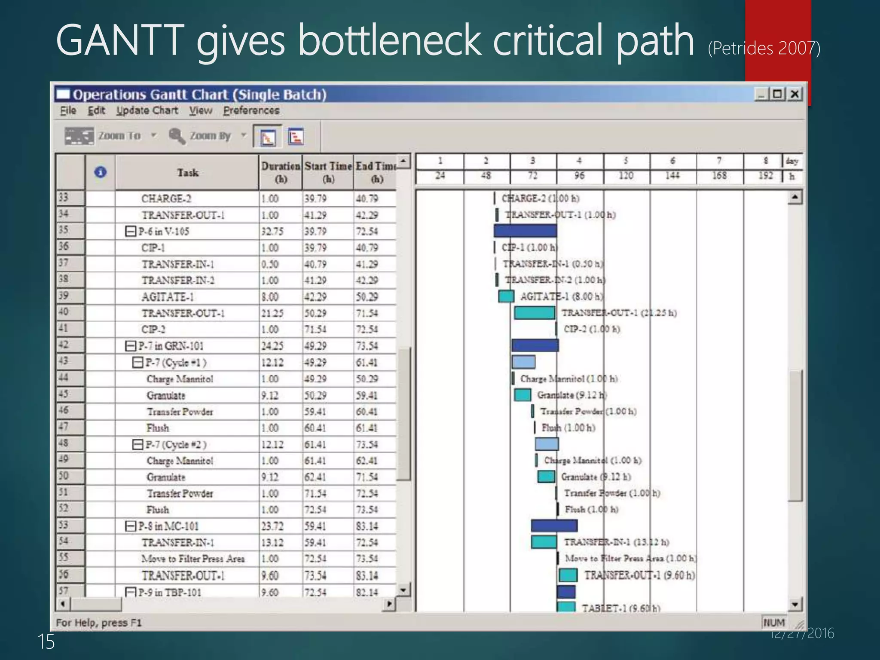
Task: Collapse the P-7 in GRN-101 group
Action: pos(130,346)
